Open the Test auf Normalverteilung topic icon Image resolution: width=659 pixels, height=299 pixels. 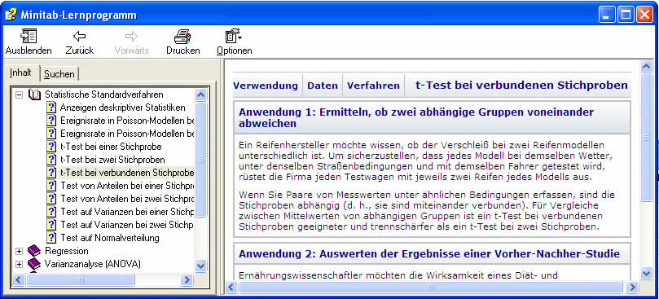[x=51, y=238]
